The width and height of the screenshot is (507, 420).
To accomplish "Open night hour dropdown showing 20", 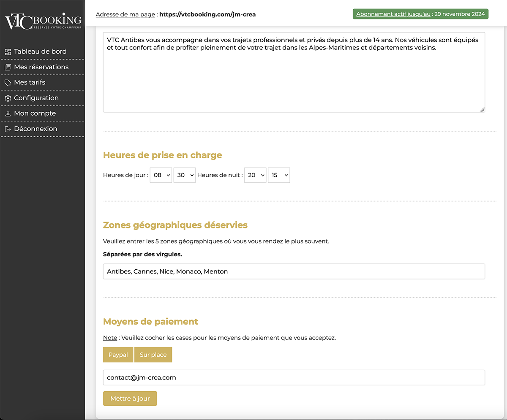I will click(x=255, y=175).
